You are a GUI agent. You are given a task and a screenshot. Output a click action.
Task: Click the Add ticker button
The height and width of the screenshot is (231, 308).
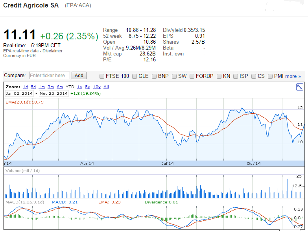coord(79,76)
